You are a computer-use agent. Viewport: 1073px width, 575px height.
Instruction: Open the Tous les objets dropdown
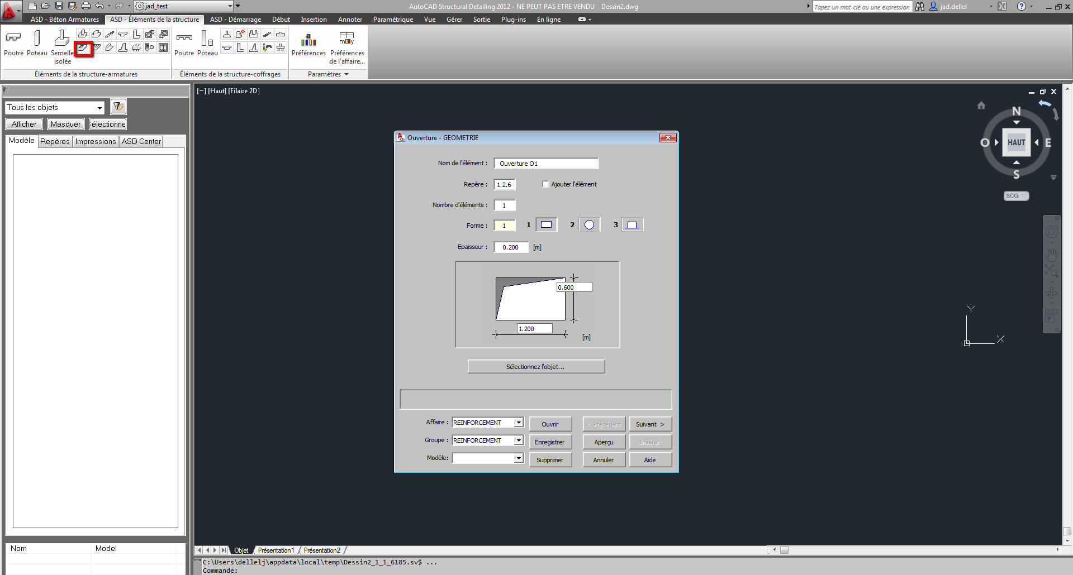[x=99, y=108]
